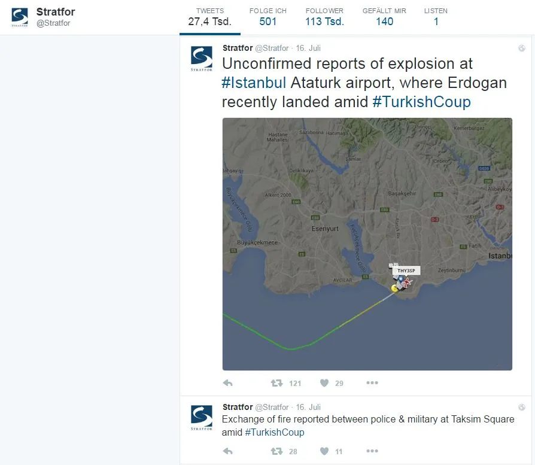Follow the #Istanbul hashtag link
The height and width of the screenshot is (465, 535).
tap(254, 83)
